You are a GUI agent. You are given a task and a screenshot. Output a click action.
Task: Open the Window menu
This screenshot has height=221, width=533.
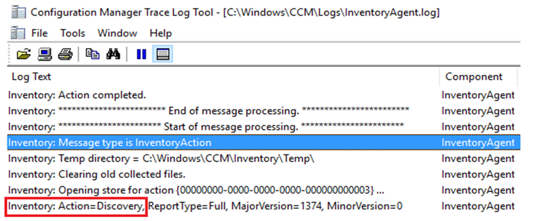[117, 33]
